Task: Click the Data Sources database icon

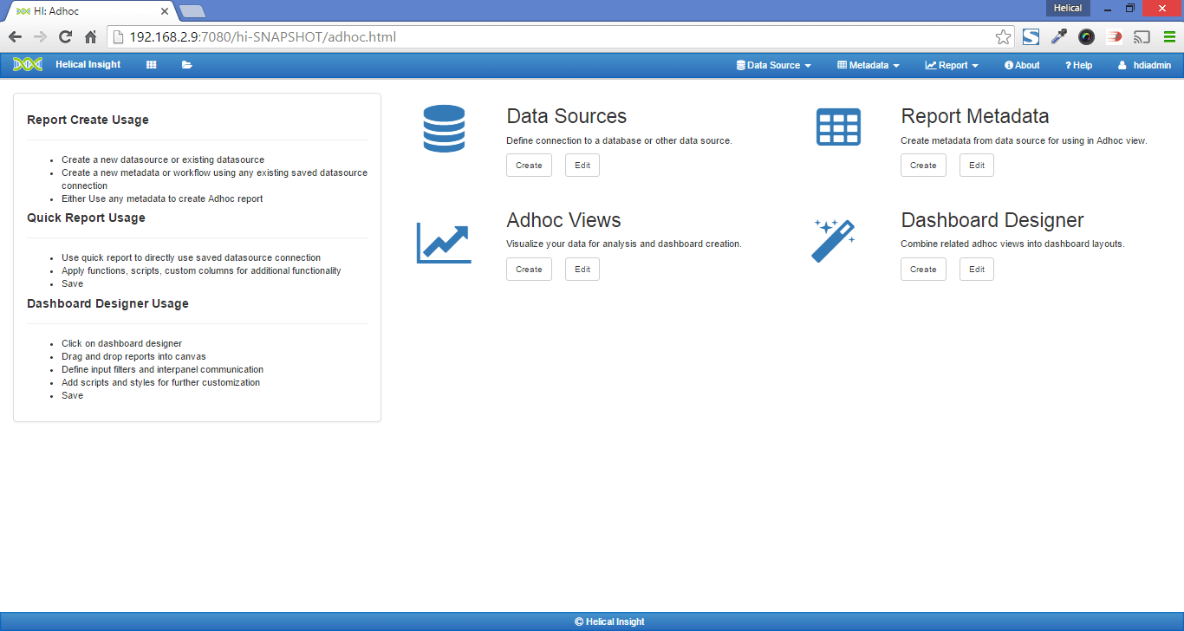Action: (x=444, y=128)
